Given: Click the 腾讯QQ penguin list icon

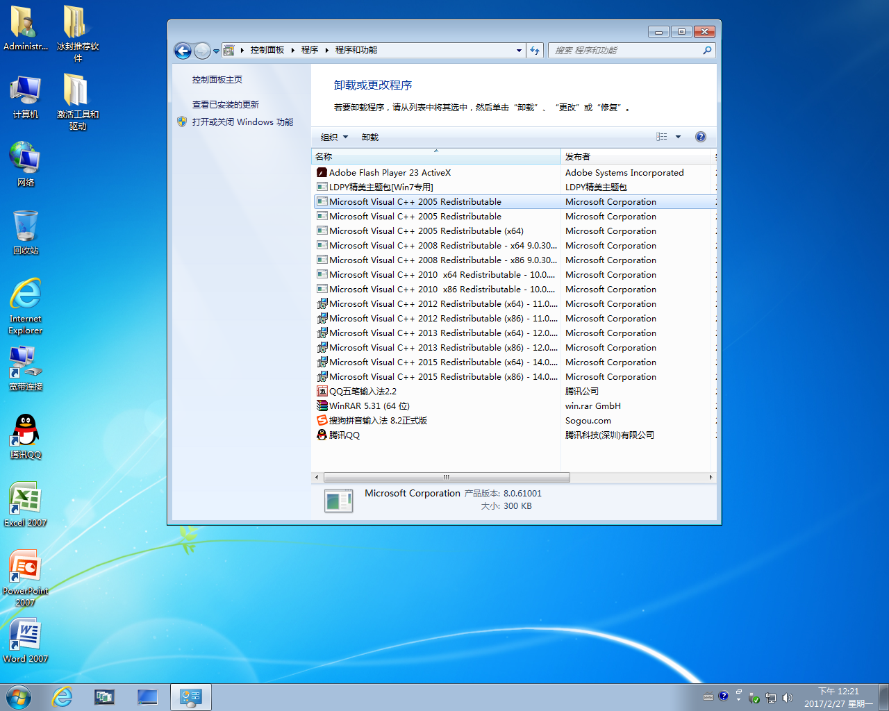Looking at the screenshot, I should [x=322, y=435].
